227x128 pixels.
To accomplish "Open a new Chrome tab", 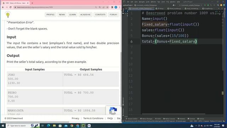I will click(32, 3).
